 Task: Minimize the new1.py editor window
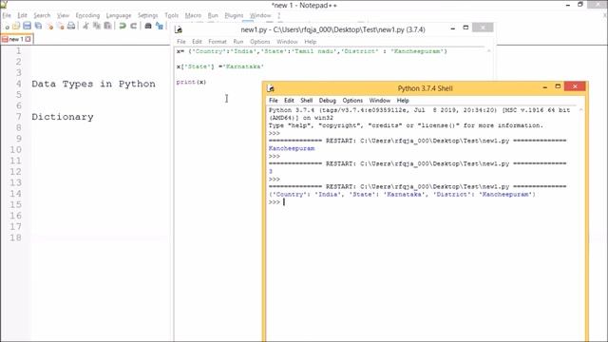click(x=452, y=28)
